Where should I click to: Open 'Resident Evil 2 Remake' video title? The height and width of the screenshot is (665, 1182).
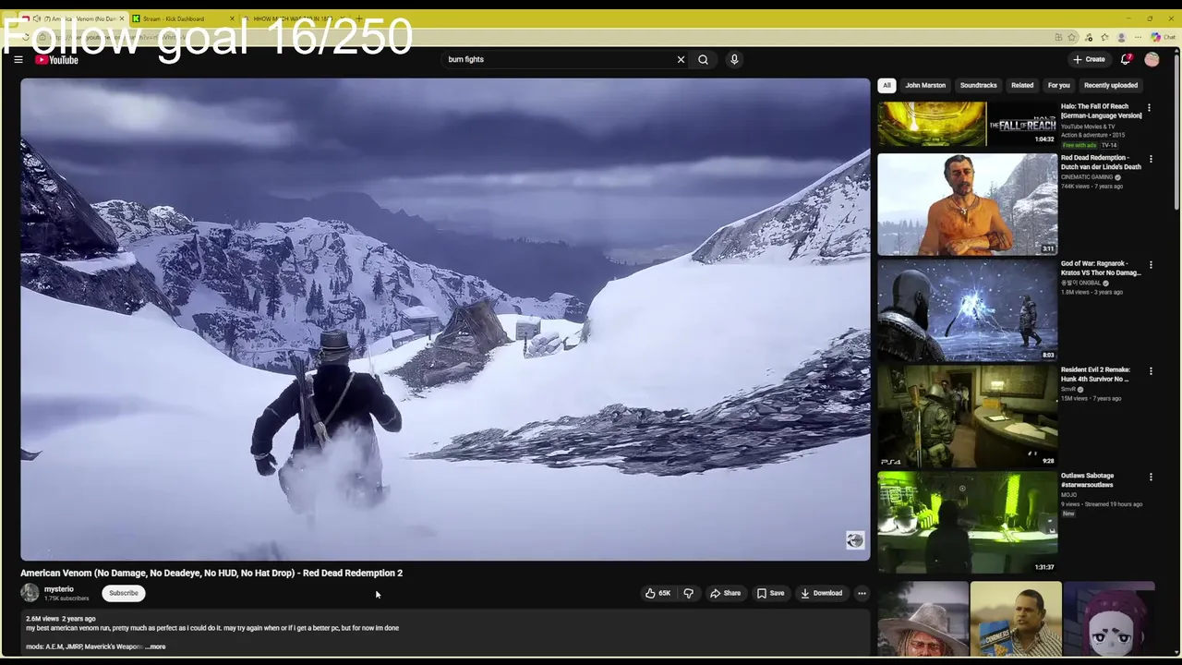click(1095, 374)
